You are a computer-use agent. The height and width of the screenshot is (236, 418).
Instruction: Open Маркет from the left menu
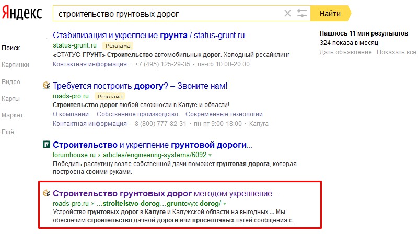pyautogui.click(x=12, y=115)
